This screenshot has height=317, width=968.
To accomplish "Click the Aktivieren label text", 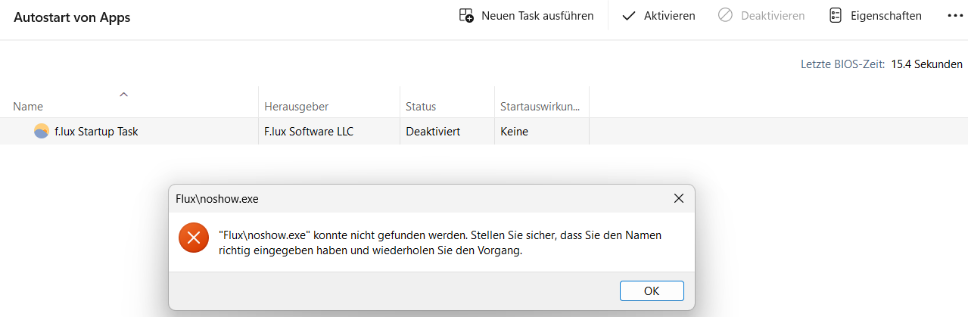I will click(670, 15).
